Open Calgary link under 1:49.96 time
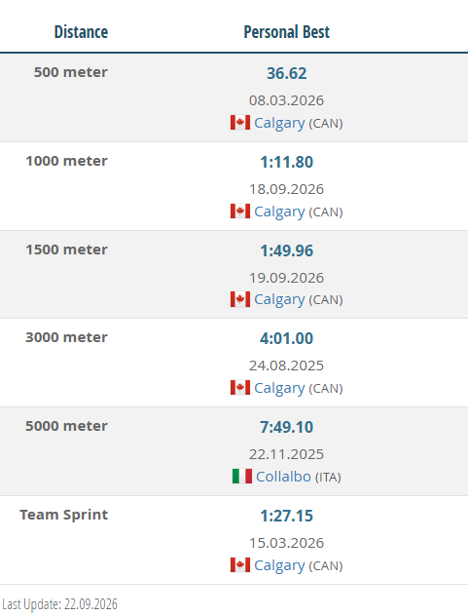 click(279, 300)
